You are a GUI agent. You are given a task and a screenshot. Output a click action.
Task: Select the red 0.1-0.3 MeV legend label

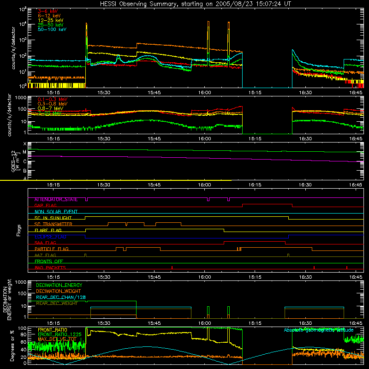tap(53, 99)
